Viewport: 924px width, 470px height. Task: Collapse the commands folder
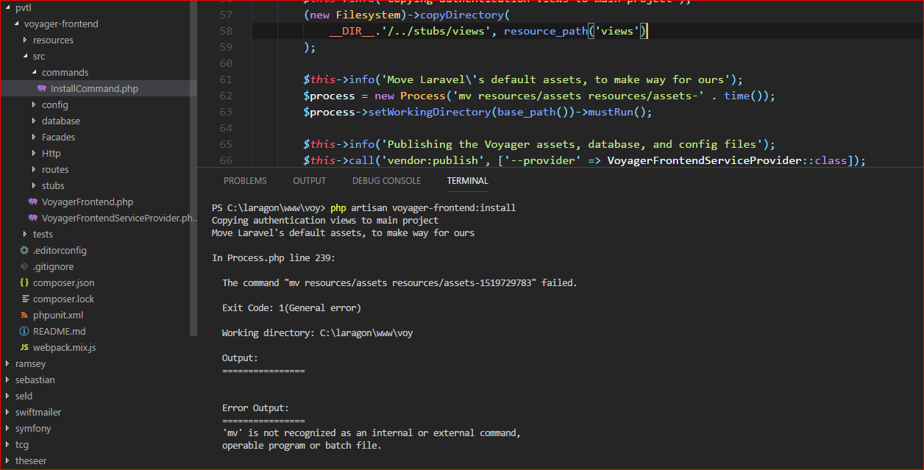point(35,72)
